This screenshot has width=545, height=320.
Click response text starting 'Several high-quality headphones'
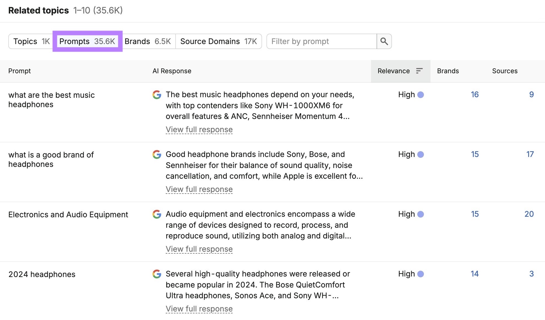pos(258,285)
